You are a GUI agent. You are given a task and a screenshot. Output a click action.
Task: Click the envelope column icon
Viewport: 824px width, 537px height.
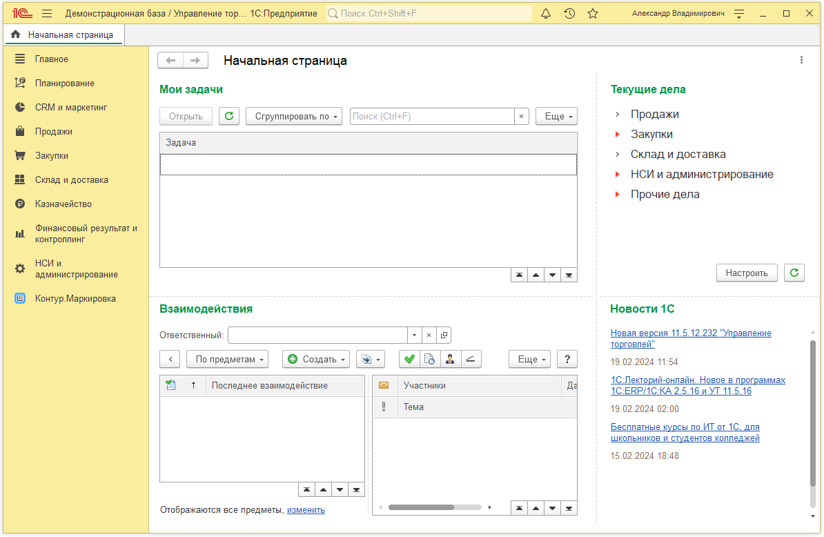click(x=384, y=386)
